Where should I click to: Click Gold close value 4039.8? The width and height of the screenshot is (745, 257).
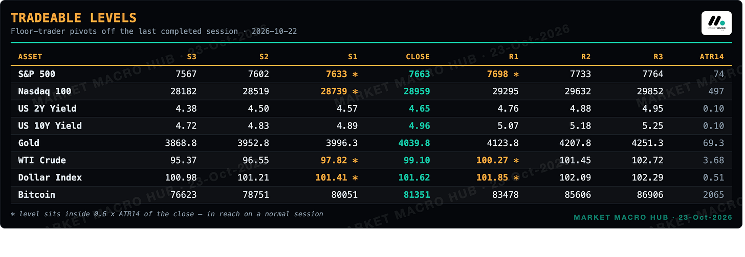413,143
